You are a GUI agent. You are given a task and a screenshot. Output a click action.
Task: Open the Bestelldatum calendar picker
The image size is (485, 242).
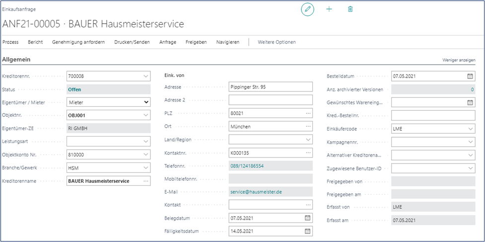[470, 77]
